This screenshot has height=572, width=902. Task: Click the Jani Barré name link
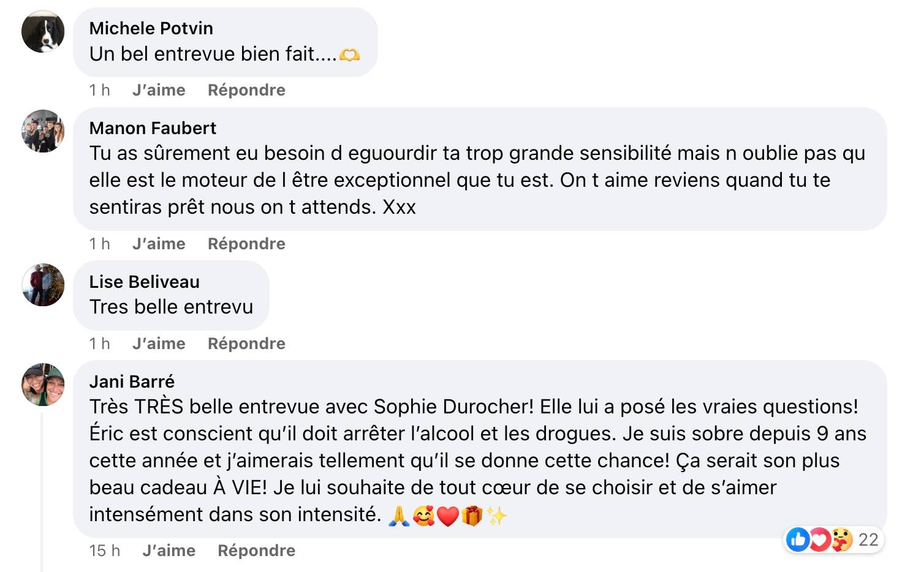tap(132, 382)
